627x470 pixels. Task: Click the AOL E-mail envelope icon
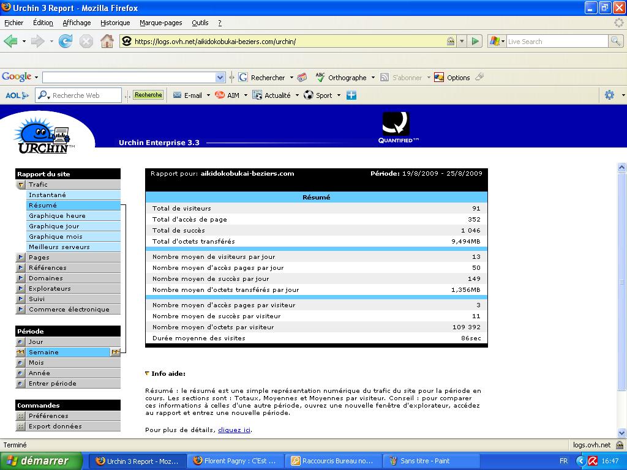pyautogui.click(x=177, y=95)
